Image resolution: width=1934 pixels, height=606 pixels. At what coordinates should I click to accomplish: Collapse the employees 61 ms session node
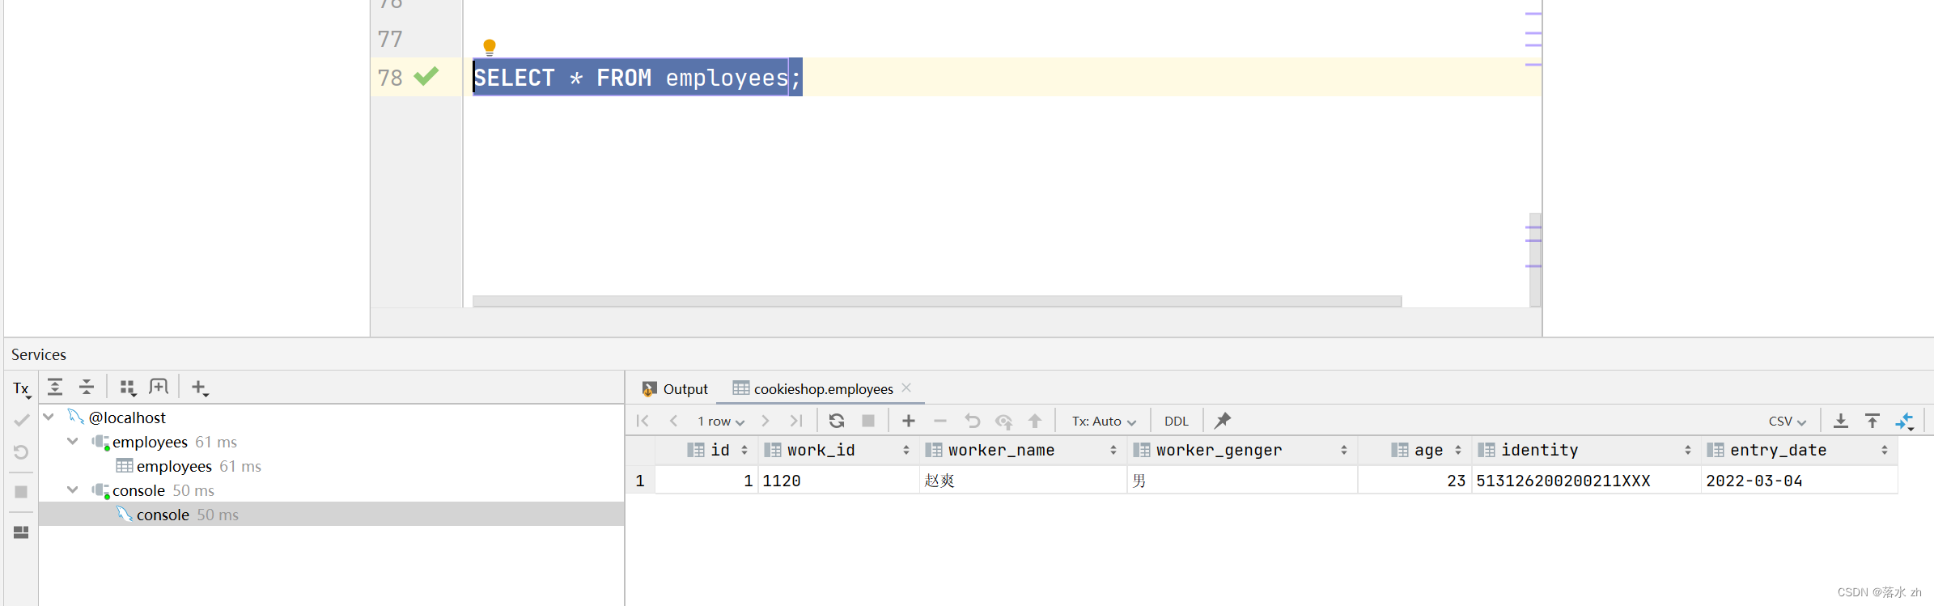[73, 442]
